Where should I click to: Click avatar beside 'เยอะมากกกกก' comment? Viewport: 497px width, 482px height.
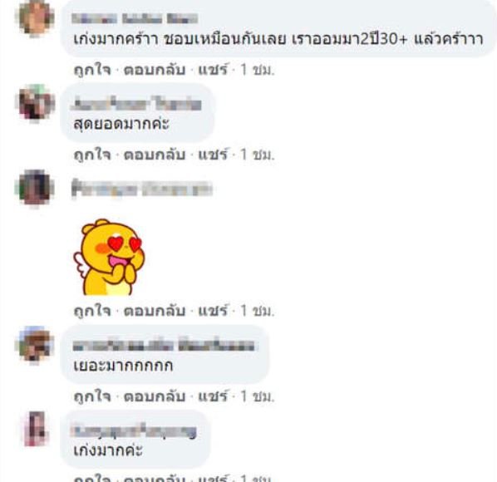35,345
